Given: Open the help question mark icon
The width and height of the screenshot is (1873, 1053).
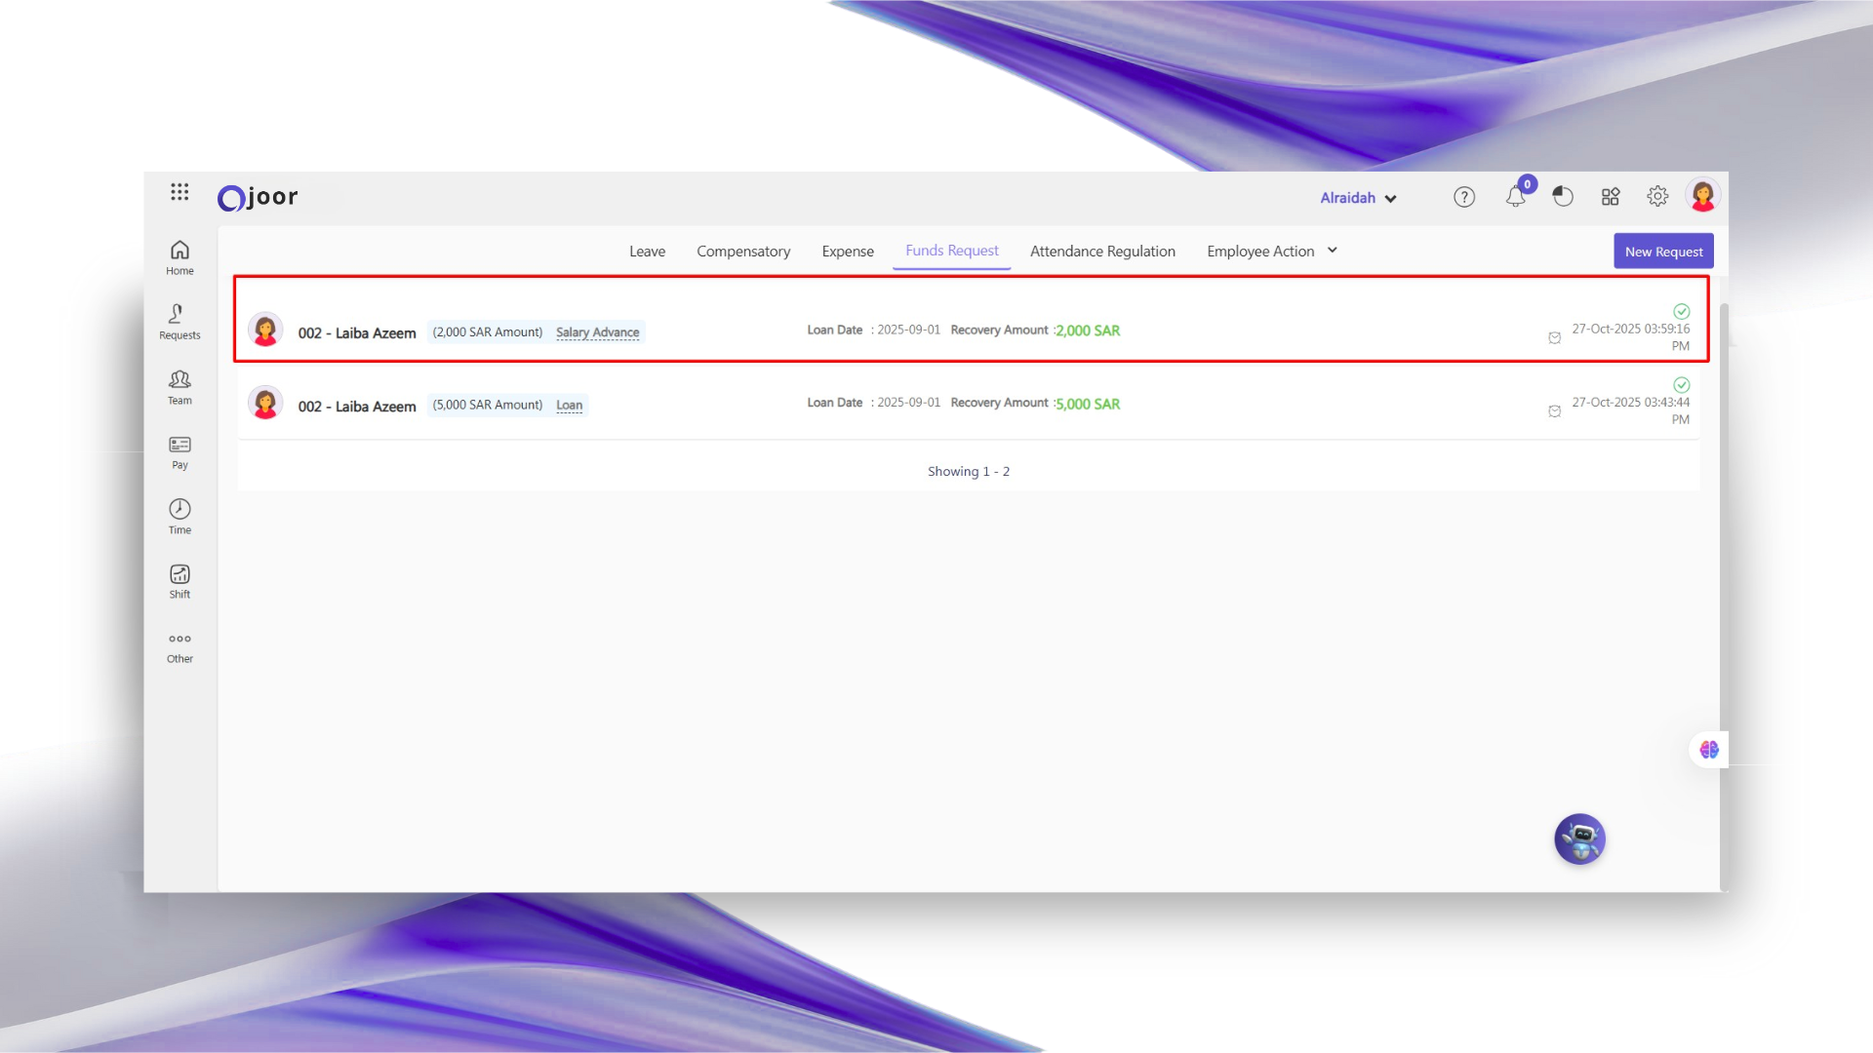Looking at the screenshot, I should [x=1463, y=197].
